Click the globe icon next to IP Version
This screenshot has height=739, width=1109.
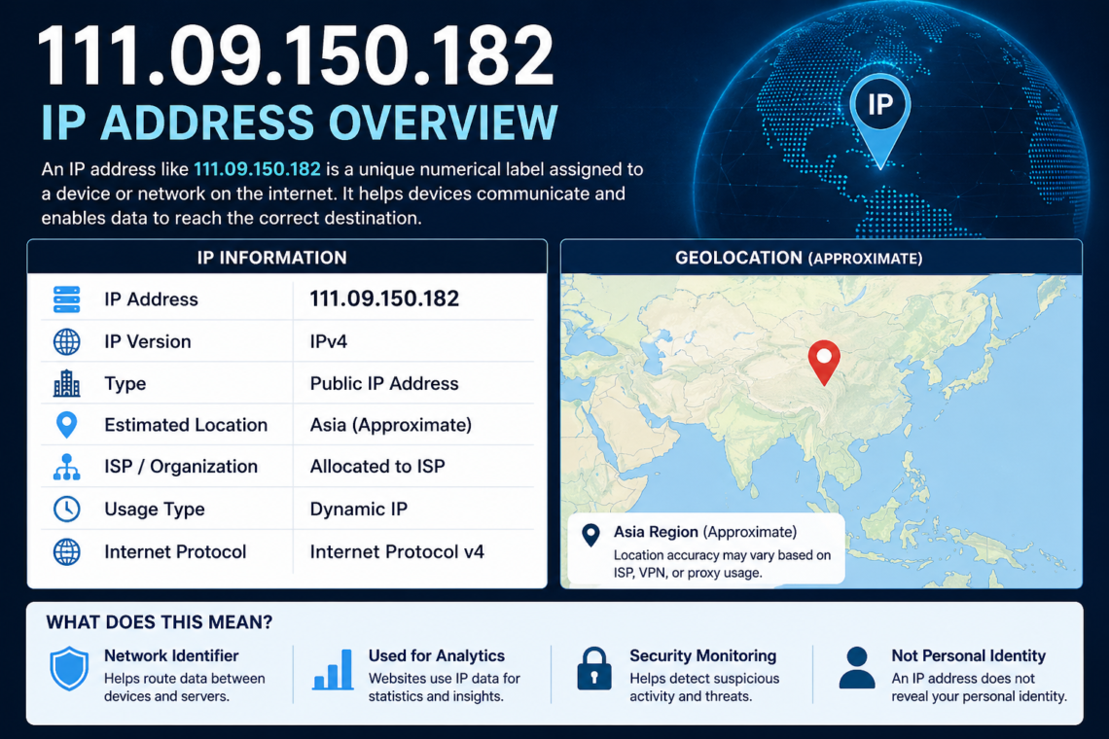[66, 341]
